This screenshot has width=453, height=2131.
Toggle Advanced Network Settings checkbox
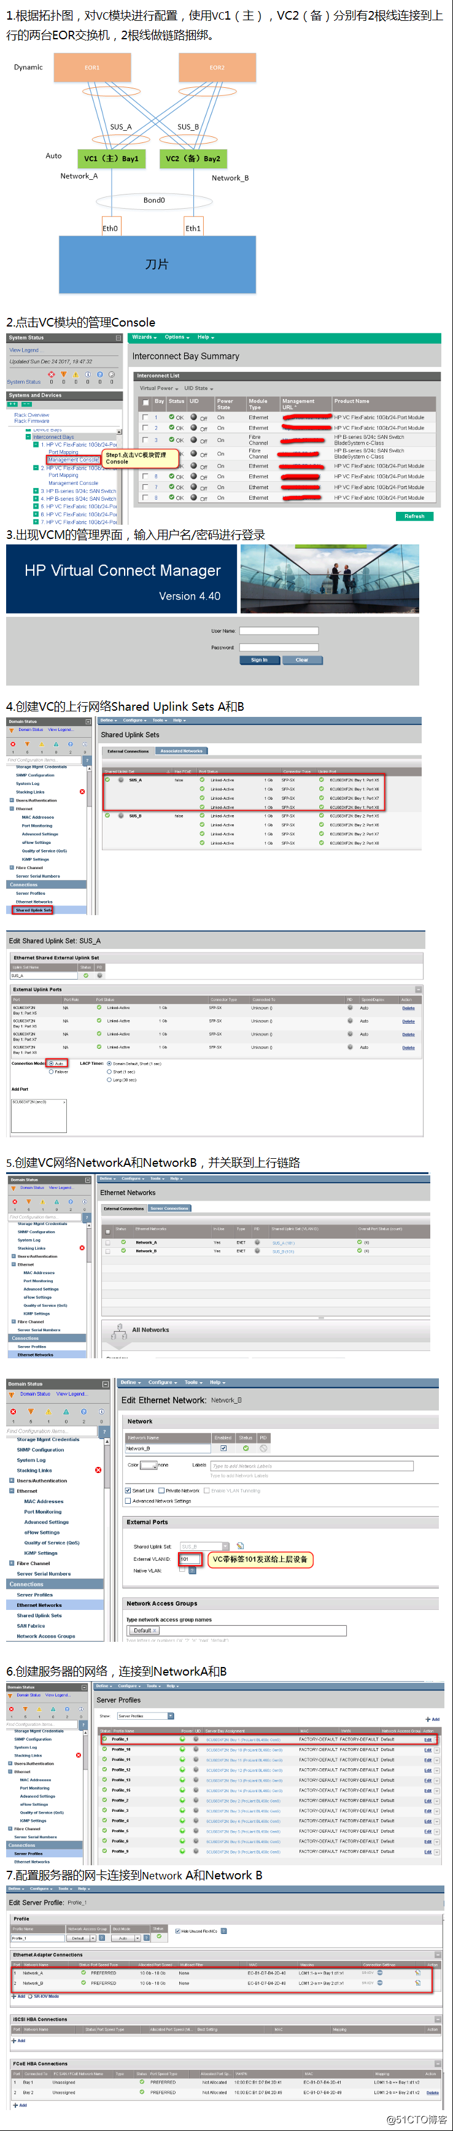(x=128, y=1500)
